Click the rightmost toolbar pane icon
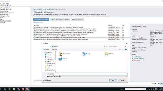Viewport: 163px width, 91px height. (10, 5)
